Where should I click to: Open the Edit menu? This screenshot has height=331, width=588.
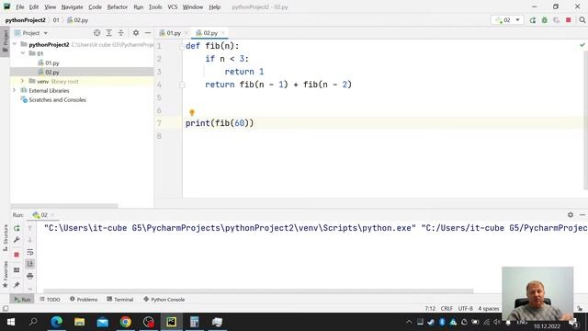[x=34, y=7]
